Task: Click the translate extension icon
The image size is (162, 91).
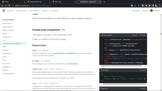Action: (146, 6)
